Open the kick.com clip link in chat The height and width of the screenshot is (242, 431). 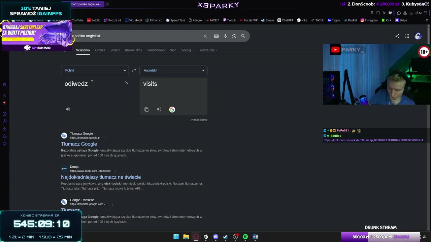pyautogui.click(x=373, y=140)
